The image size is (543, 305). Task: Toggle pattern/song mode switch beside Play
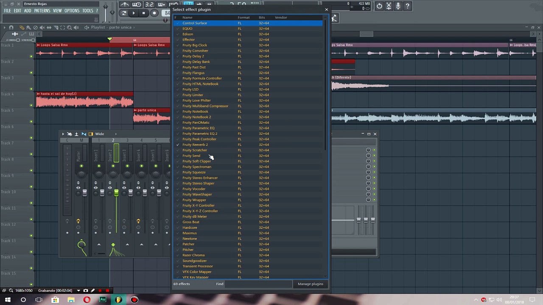coord(123,13)
